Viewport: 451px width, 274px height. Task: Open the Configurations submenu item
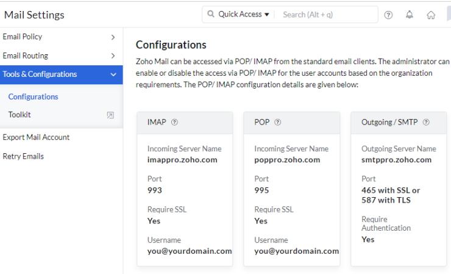[x=33, y=96]
